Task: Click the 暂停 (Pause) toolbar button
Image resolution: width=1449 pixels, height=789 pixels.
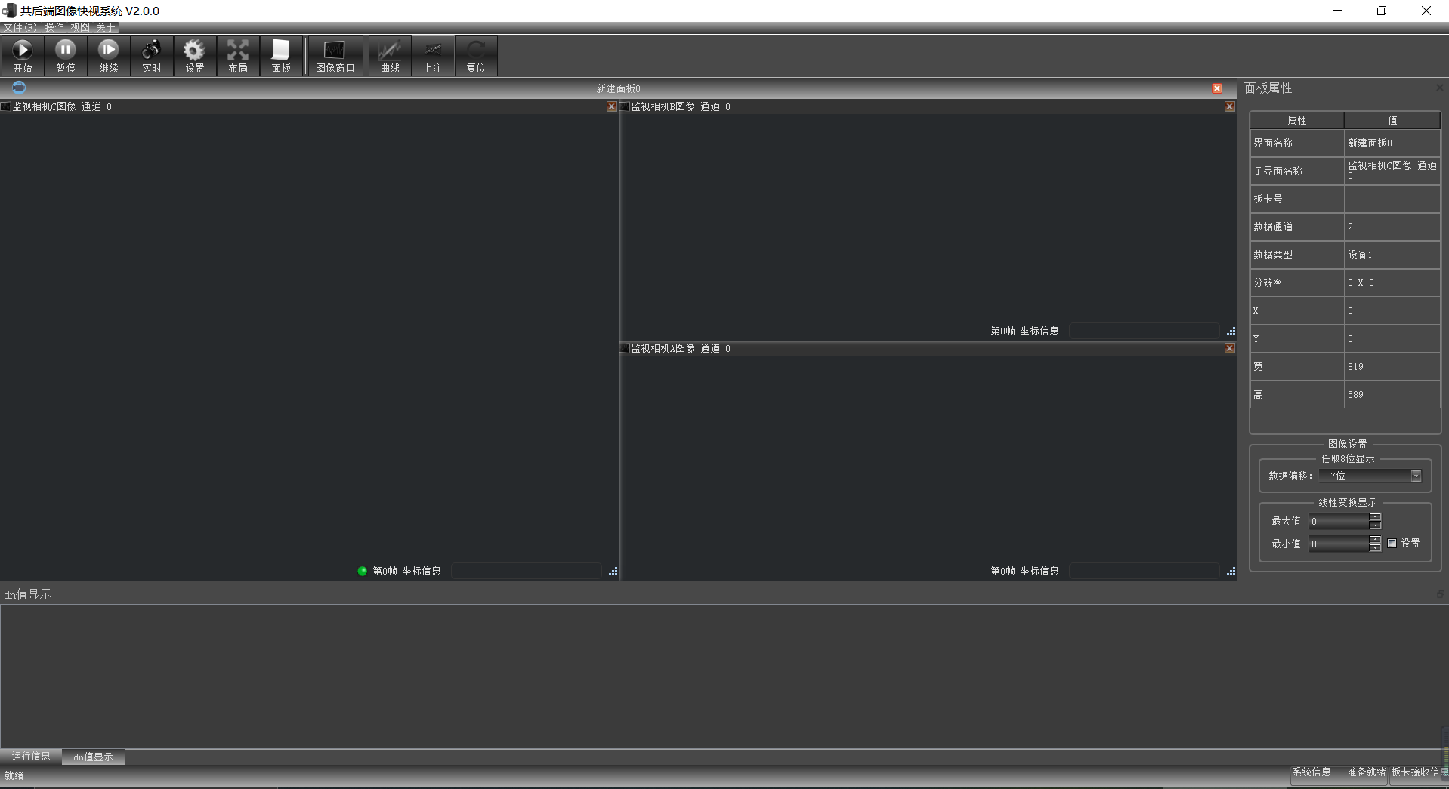Action: tap(66, 56)
